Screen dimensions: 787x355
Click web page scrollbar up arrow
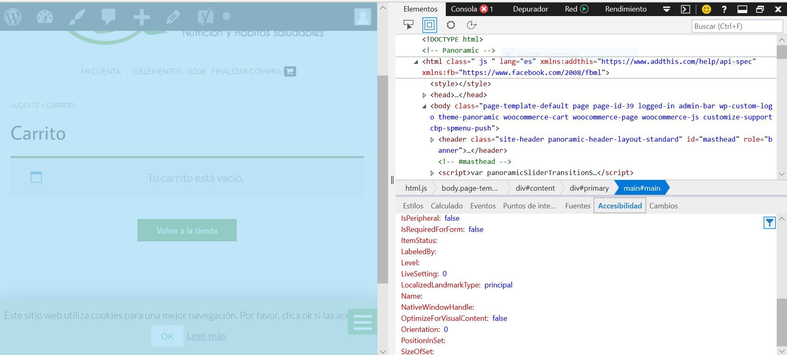pyautogui.click(x=383, y=8)
